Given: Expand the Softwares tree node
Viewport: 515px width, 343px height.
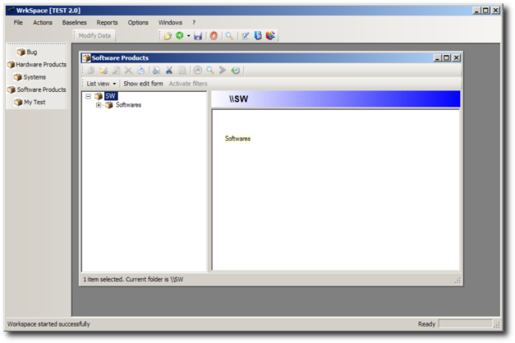Looking at the screenshot, I should click(x=99, y=105).
